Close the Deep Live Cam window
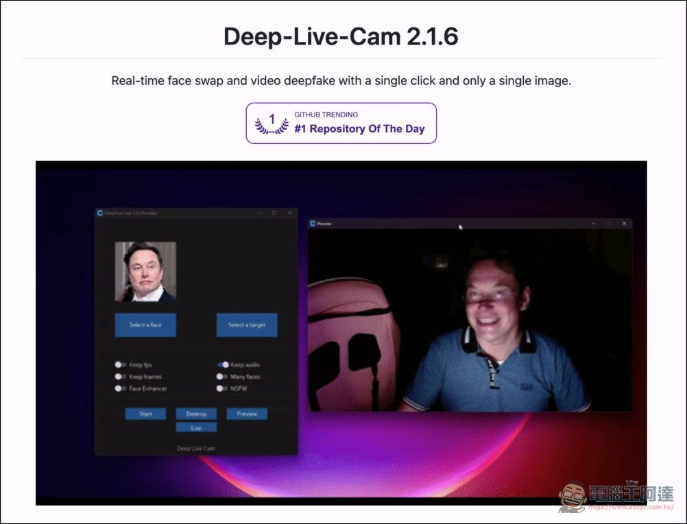This screenshot has height=524, width=687. click(x=289, y=213)
